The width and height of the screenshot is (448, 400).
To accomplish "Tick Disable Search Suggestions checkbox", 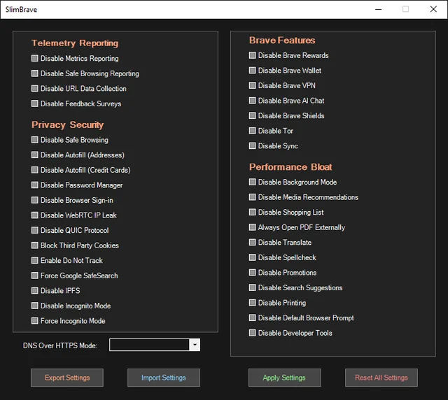I will coord(252,287).
